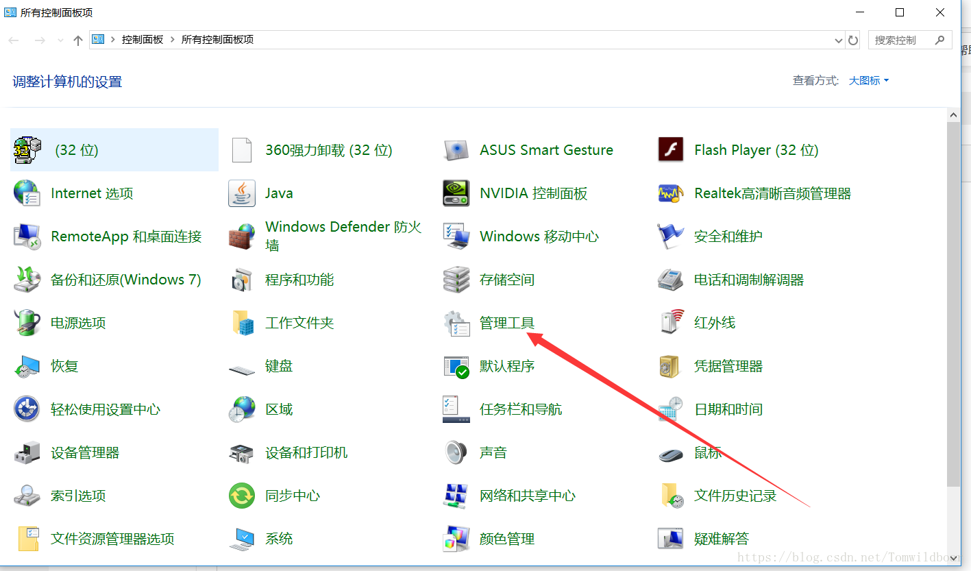971x571 pixels.
Task: Click the search magnifier icon
Action: [940, 40]
